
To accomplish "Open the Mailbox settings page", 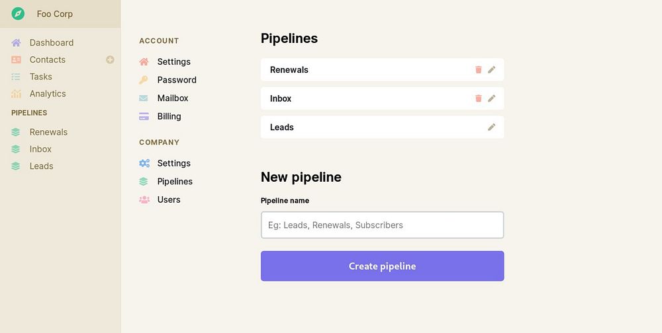I will pyautogui.click(x=172, y=98).
